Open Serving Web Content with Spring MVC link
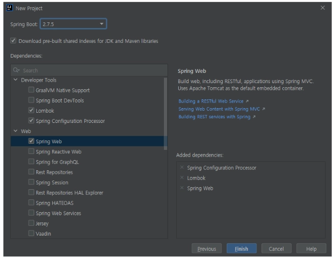The width and height of the screenshot is (334, 257). point(219,109)
